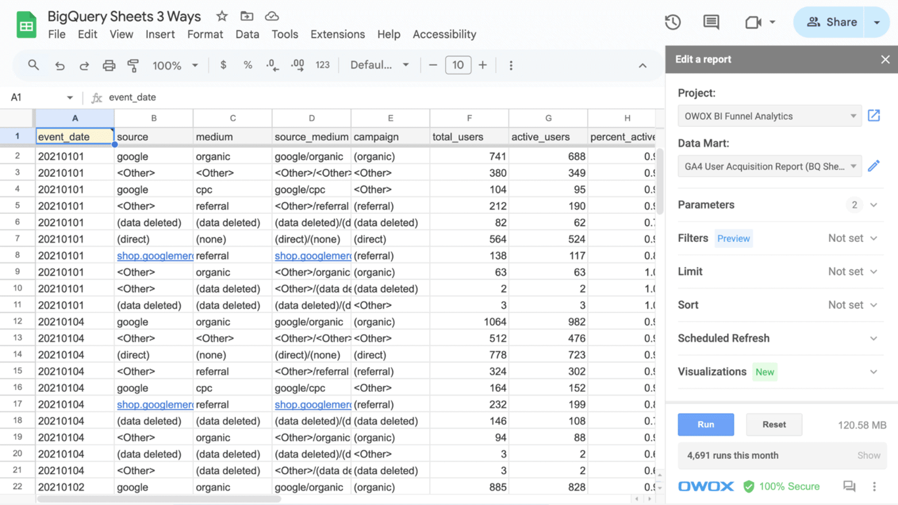Screen dimensions: 898x505
Task: Open the Insert menu
Action: tap(160, 34)
